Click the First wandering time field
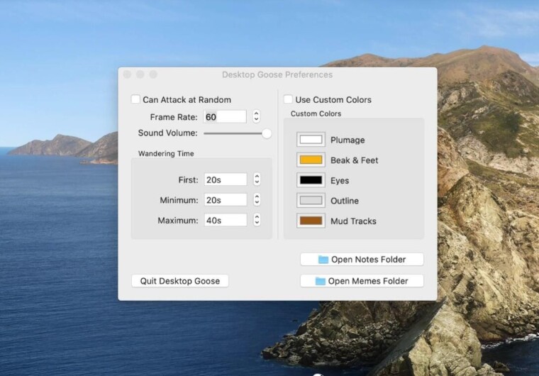This screenshot has width=539, height=376. (x=225, y=179)
